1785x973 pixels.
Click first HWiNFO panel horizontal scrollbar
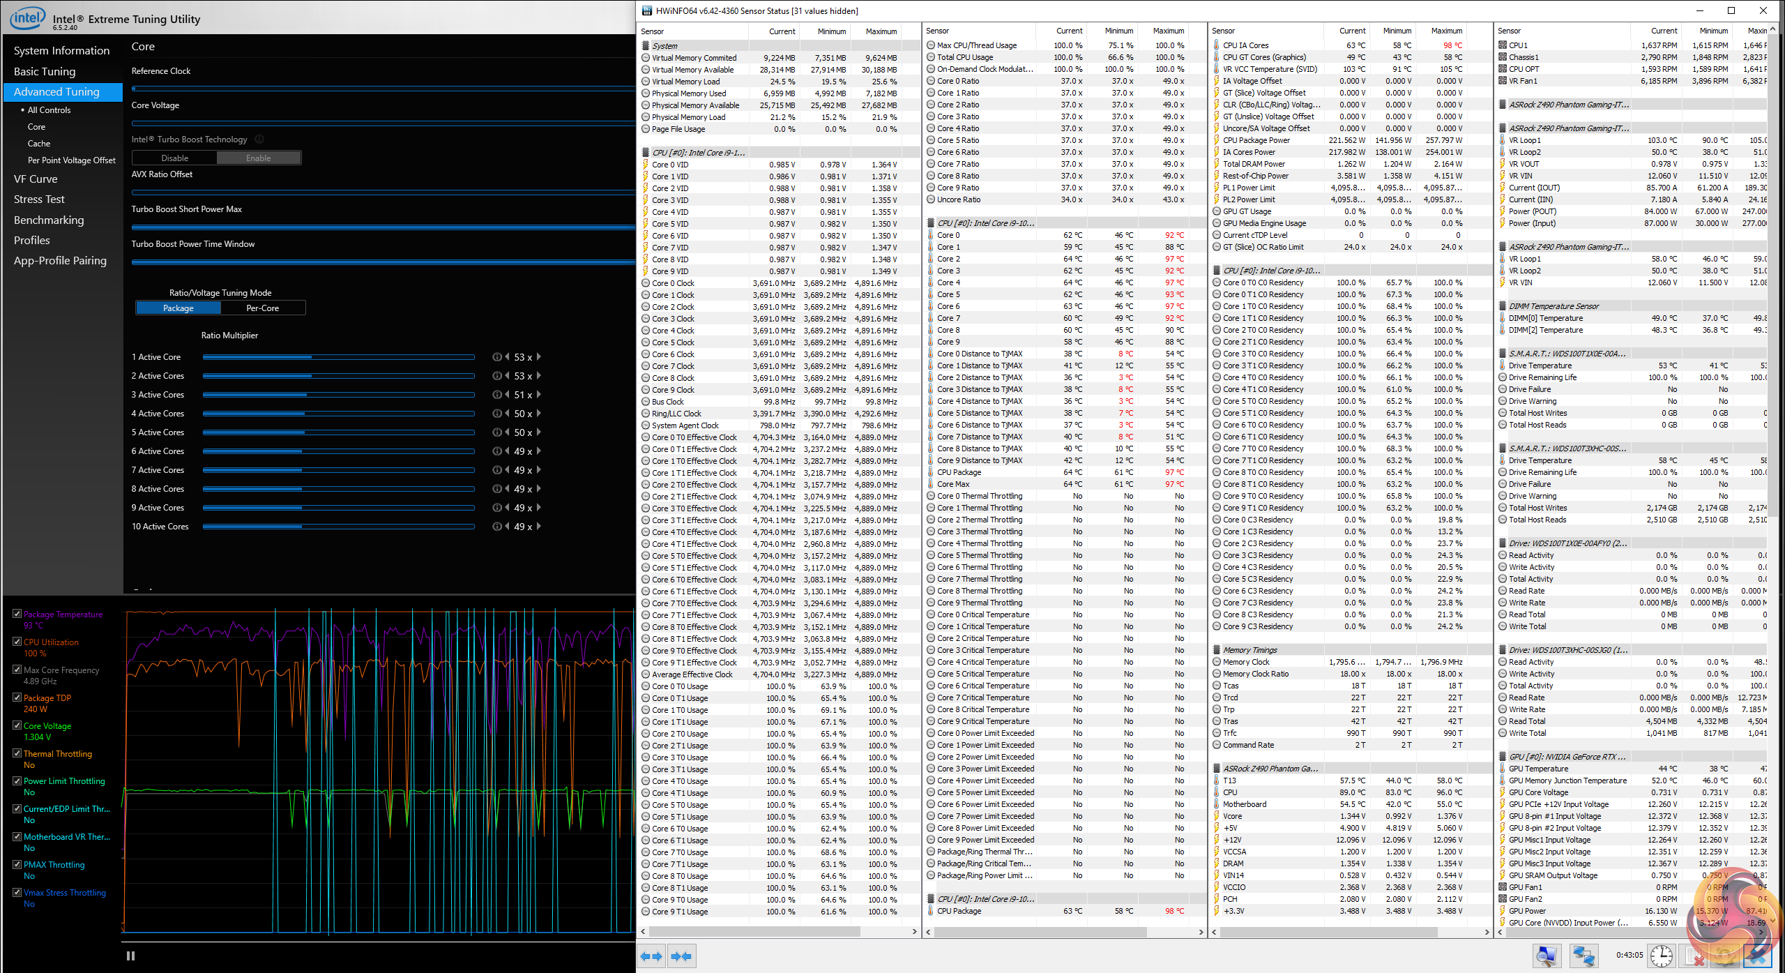click(x=755, y=932)
